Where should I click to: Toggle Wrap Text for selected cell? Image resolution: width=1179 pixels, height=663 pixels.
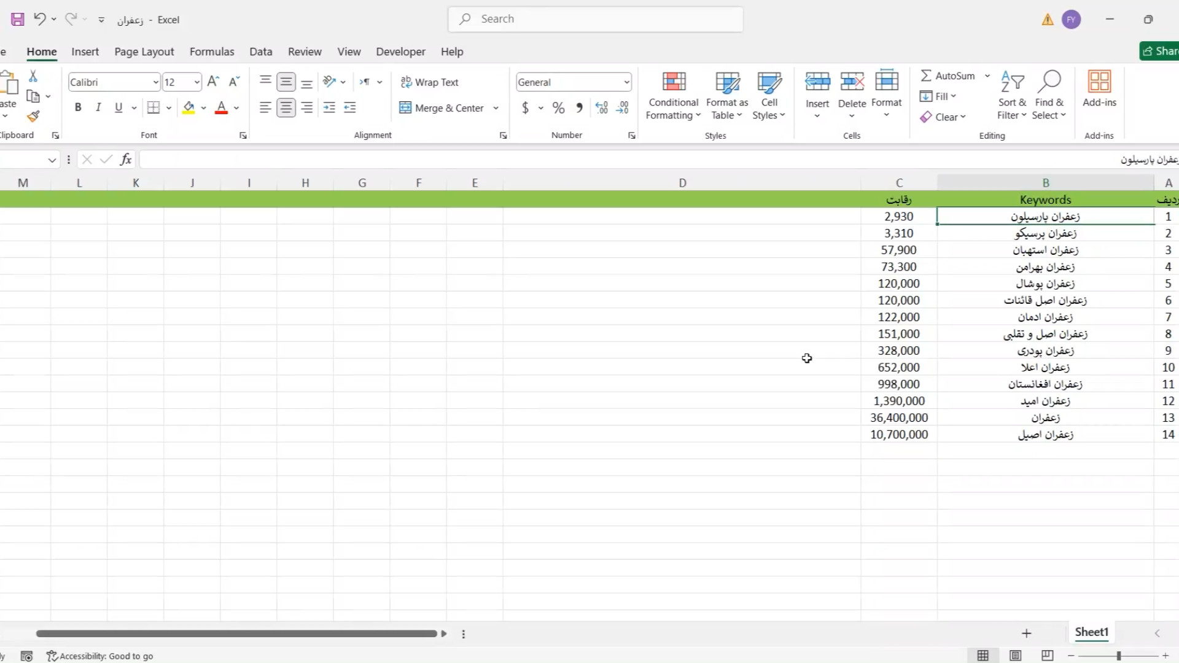click(x=429, y=82)
